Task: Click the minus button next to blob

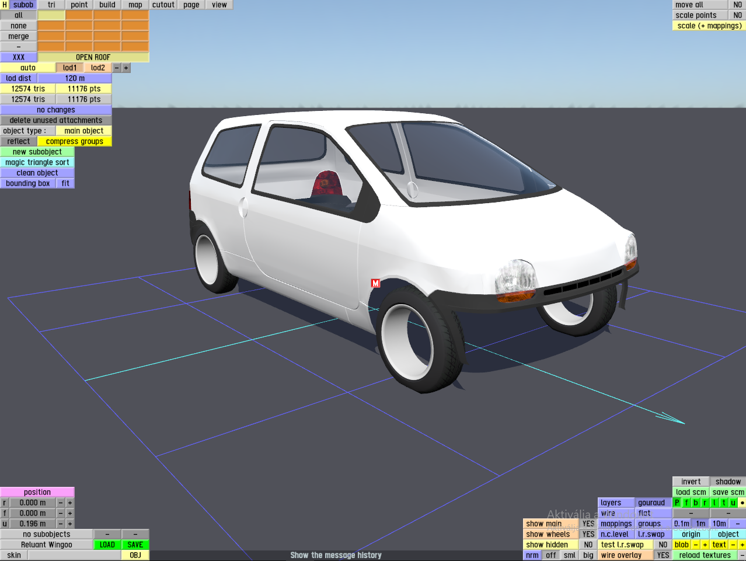Action: (696, 545)
